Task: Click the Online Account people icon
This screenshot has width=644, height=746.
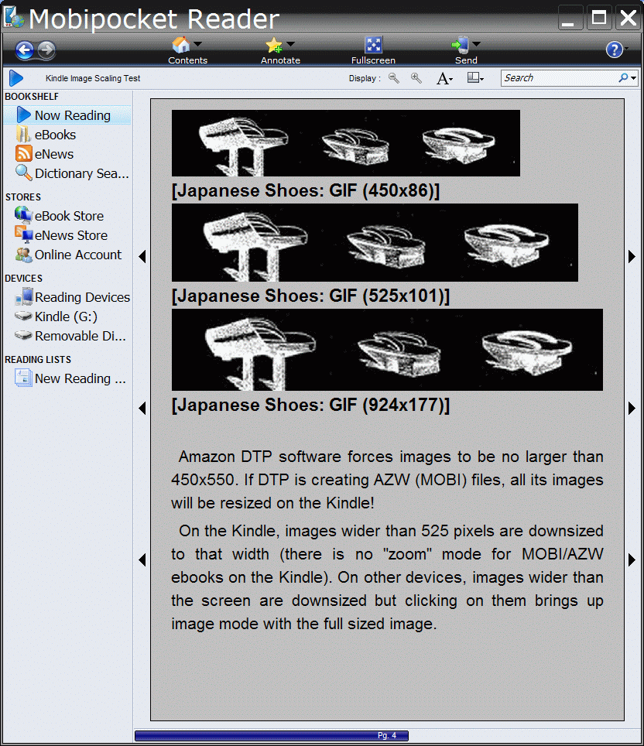Action: pyautogui.click(x=24, y=255)
